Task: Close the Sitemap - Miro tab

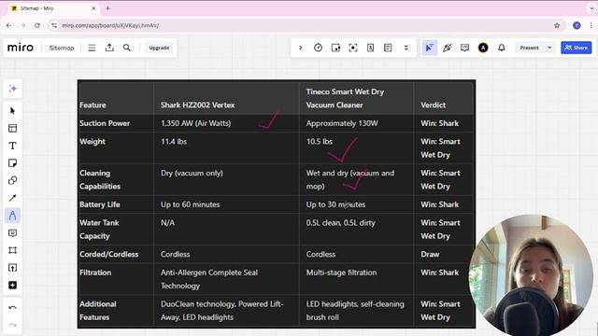Action: [x=93, y=8]
